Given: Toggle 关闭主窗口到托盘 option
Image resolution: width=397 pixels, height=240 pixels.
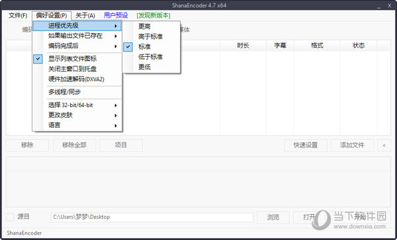Looking at the screenshot, I should (77, 69).
